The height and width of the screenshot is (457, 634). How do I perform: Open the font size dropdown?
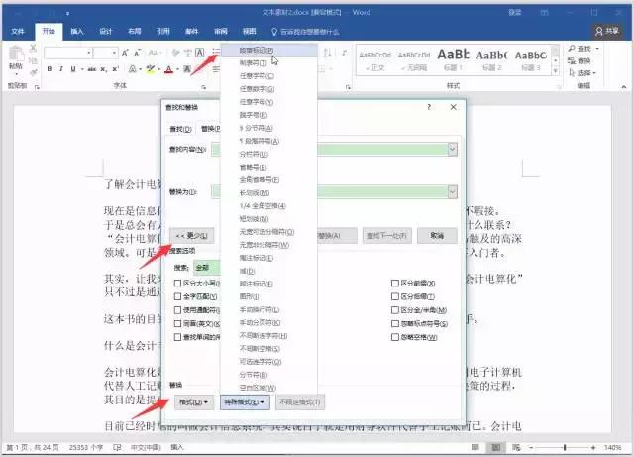(115, 53)
